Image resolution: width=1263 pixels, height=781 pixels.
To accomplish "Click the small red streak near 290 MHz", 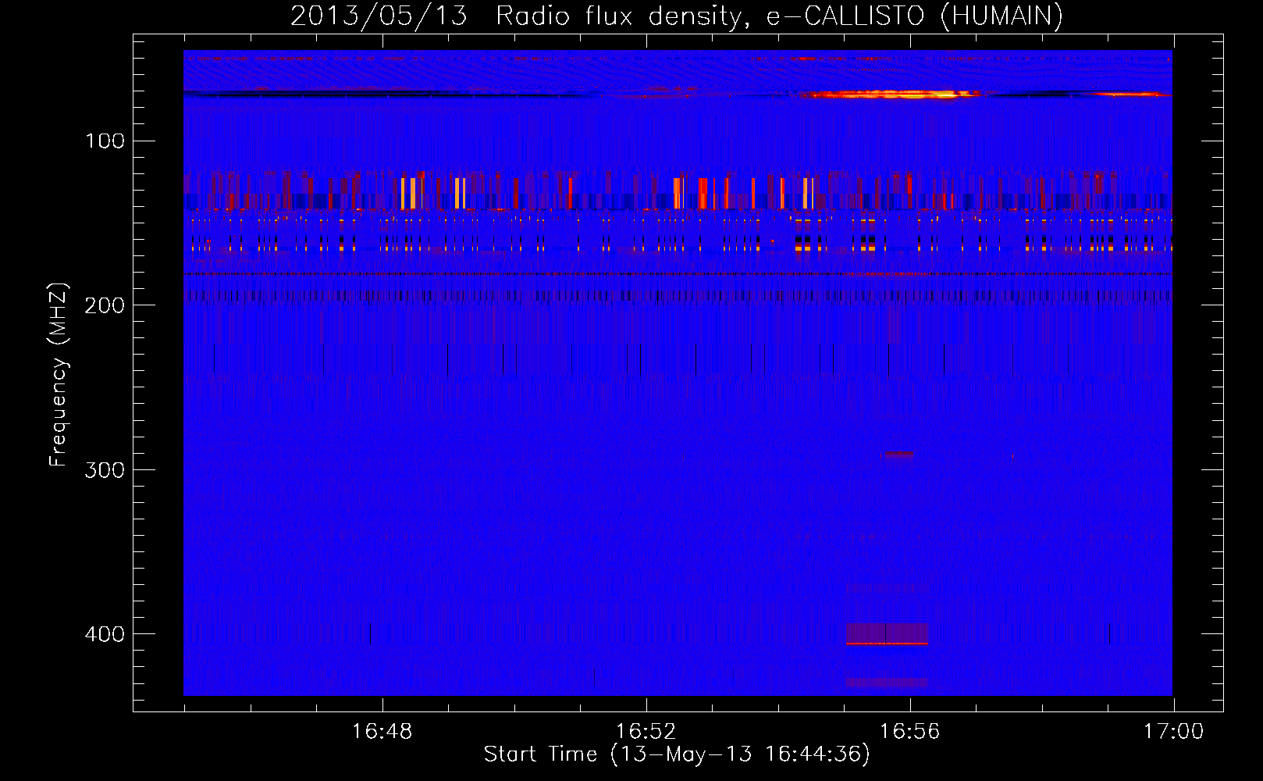I will point(898,453).
